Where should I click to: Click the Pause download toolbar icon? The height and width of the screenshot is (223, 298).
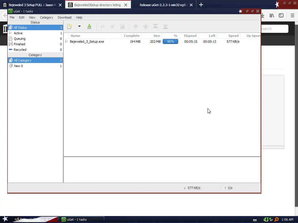pos(113,27)
